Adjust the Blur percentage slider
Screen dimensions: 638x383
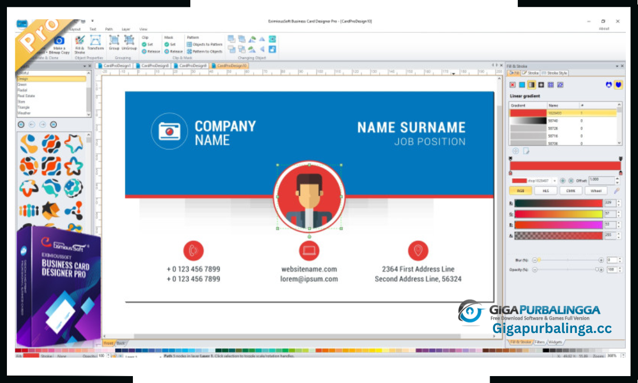point(567,260)
